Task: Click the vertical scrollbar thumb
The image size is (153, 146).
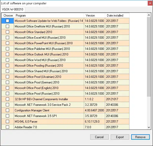Action: (149, 57)
